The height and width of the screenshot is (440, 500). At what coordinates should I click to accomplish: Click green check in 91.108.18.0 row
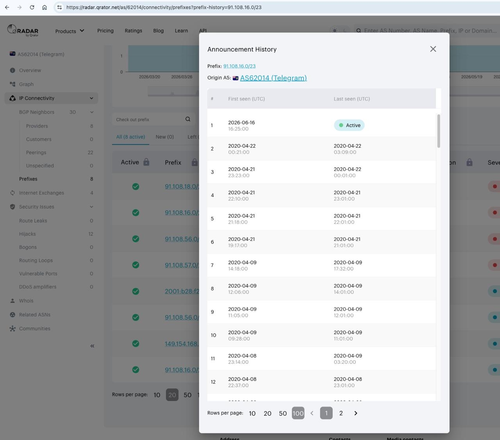pyautogui.click(x=136, y=186)
